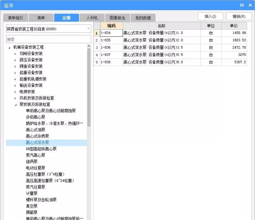Click the 单价 column header
This screenshot has height=220, width=255.
point(234,25)
